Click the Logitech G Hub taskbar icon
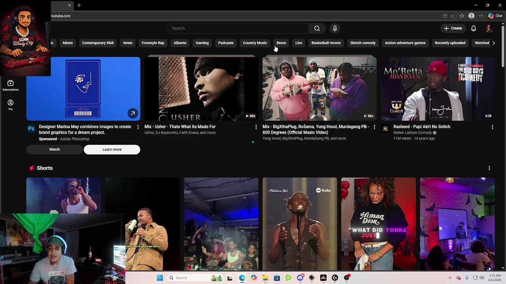Image resolution: width=506 pixels, height=284 pixels. (335, 278)
